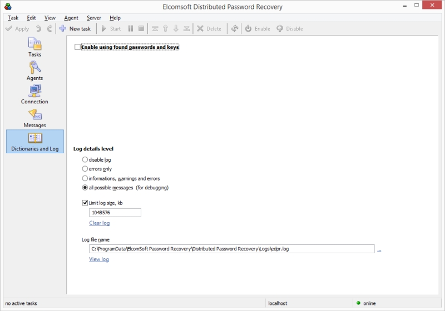The width and height of the screenshot is (445, 311).
Task: Click the browse '...' link for log file
Action: (379, 250)
